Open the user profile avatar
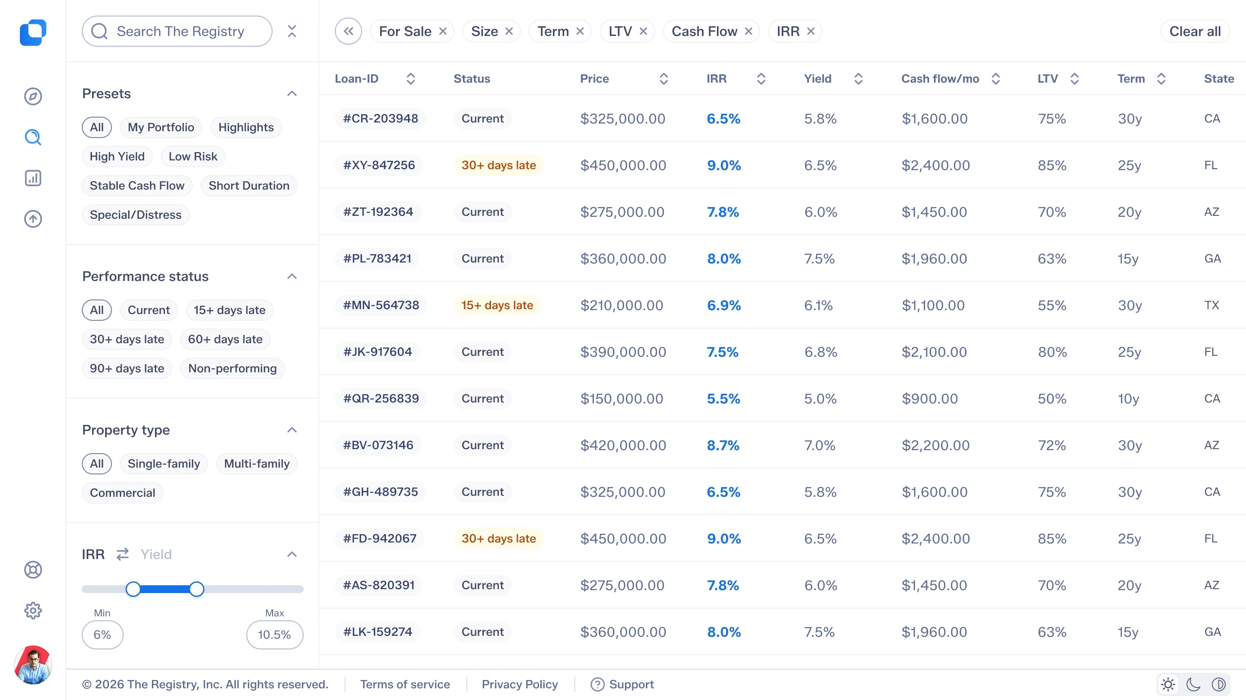 tap(33, 665)
